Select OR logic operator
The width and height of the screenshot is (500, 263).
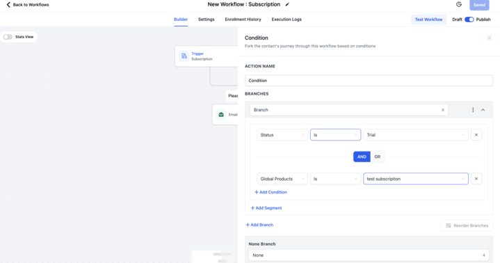pyautogui.click(x=378, y=157)
